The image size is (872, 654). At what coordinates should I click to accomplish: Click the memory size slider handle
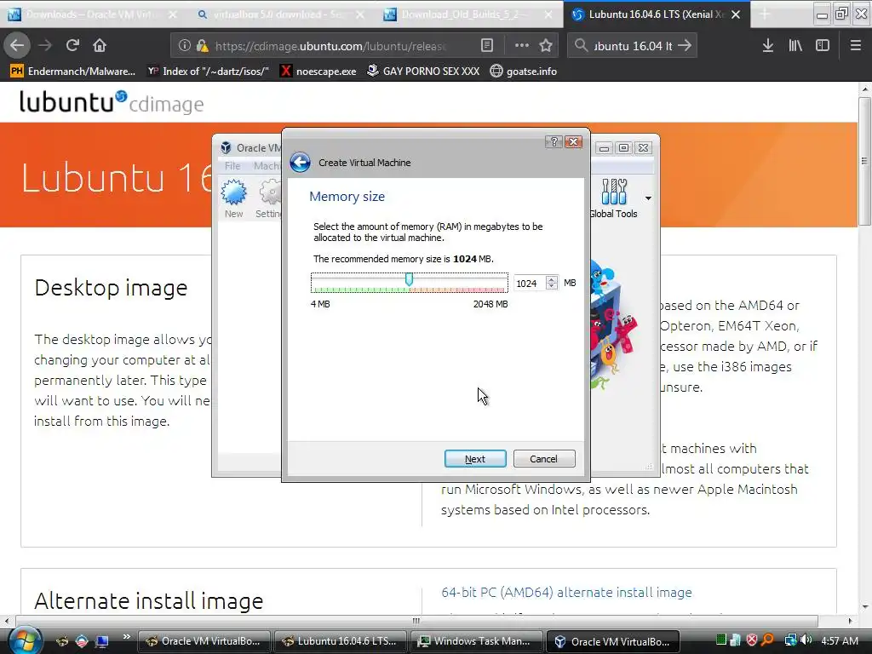pos(409,279)
